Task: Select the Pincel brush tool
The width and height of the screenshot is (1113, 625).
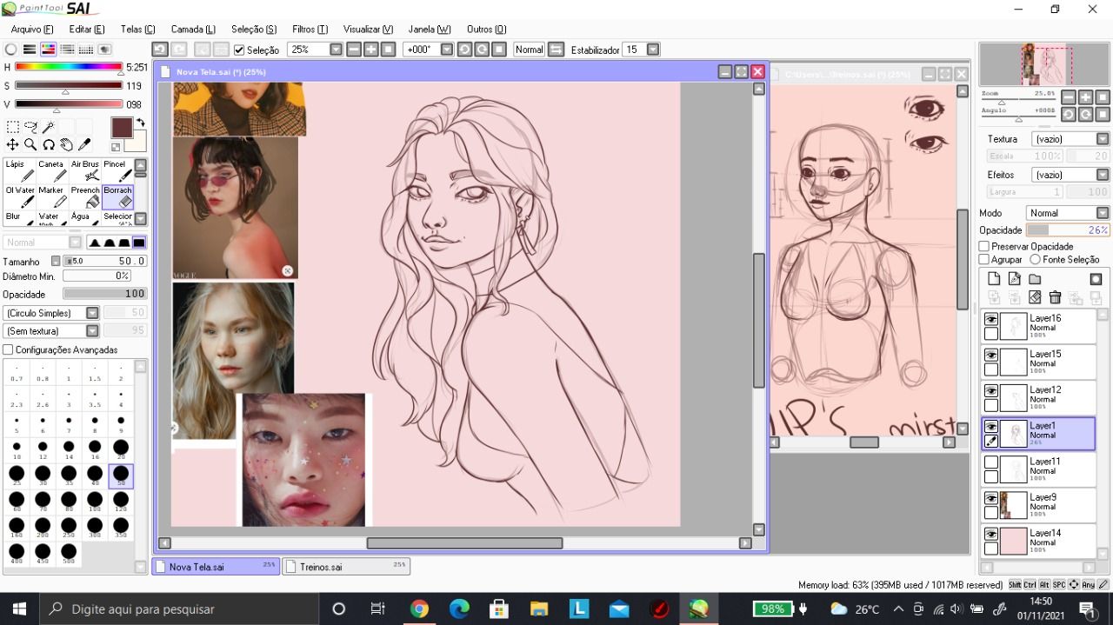Action: pyautogui.click(x=117, y=171)
